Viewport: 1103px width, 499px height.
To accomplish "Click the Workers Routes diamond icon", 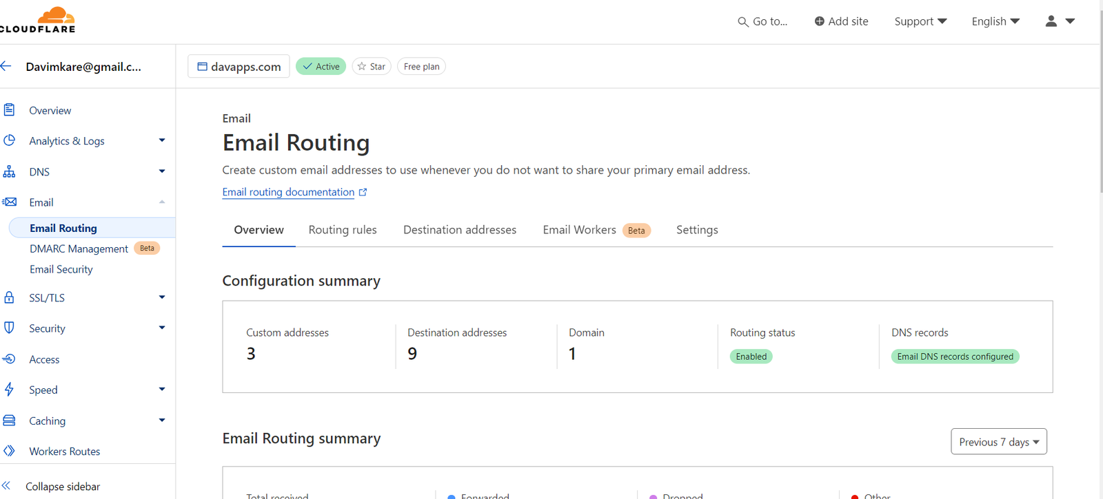I will coord(9,451).
